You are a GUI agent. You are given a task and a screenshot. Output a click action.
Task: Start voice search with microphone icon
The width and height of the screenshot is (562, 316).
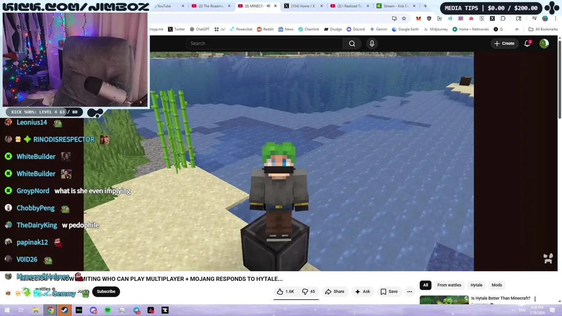[372, 43]
